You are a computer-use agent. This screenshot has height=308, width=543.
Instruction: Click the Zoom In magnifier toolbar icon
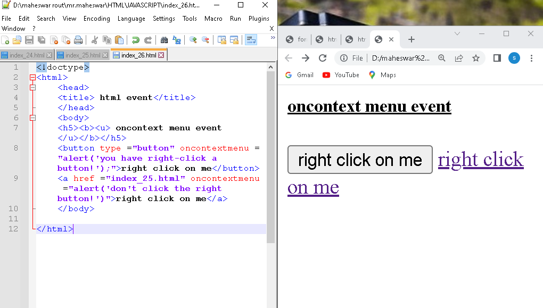[193, 40]
